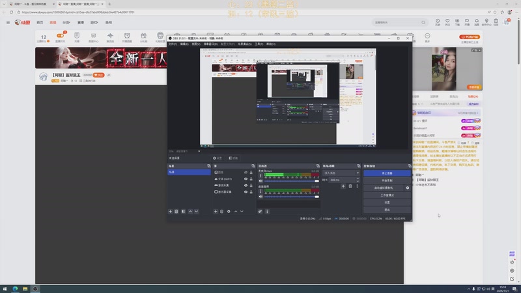
Task: Open the More (更多) icon in Douyu toolbar
Action: point(427,36)
